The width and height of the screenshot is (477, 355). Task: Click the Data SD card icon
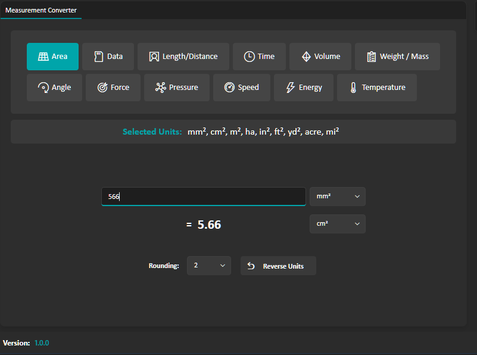99,57
